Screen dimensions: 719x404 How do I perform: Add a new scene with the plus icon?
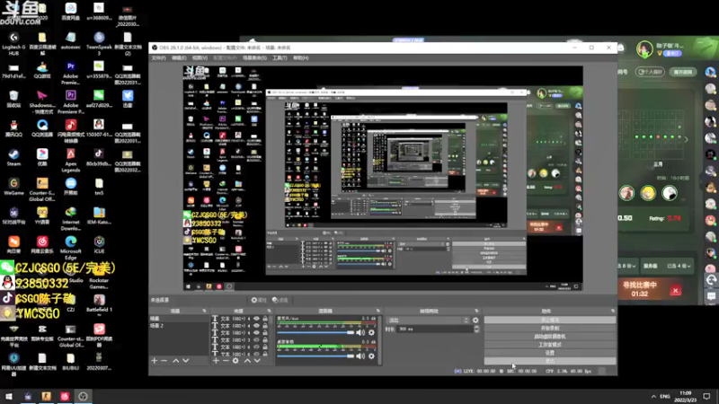pyautogui.click(x=154, y=361)
